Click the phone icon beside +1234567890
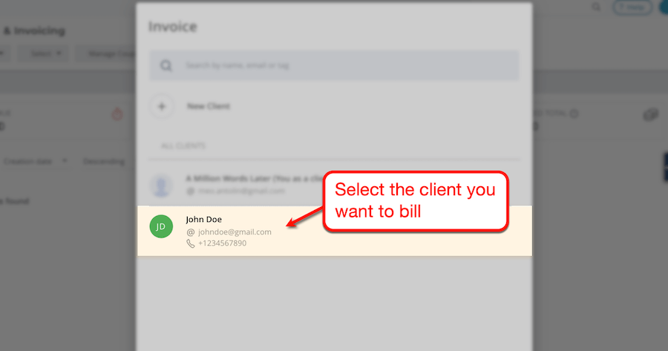Image resolution: width=668 pixels, height=351 pixels. tap(191, 243)
